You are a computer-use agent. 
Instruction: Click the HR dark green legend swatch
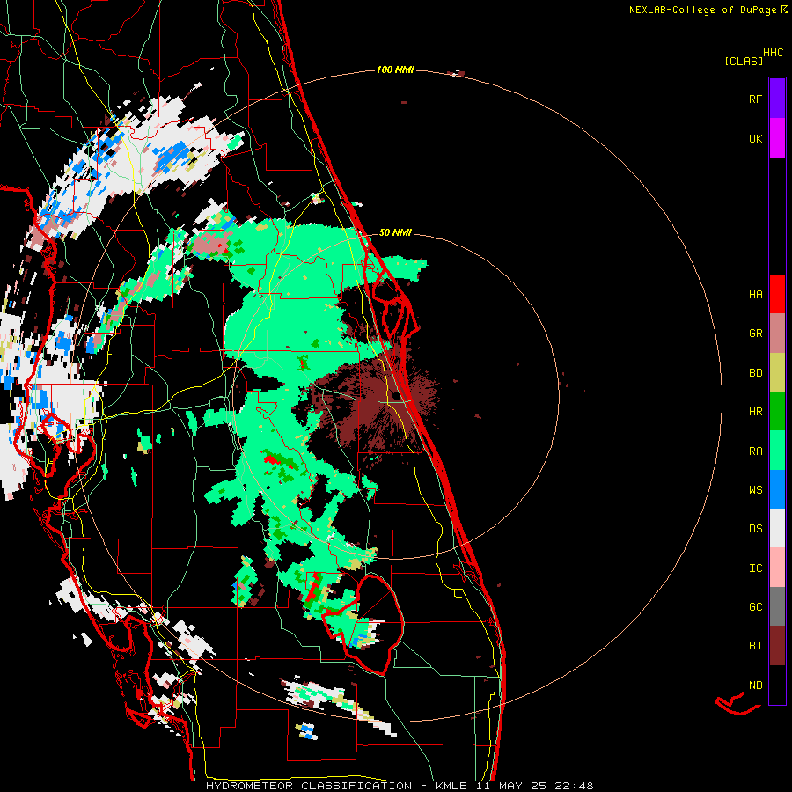tap(777, 412)
